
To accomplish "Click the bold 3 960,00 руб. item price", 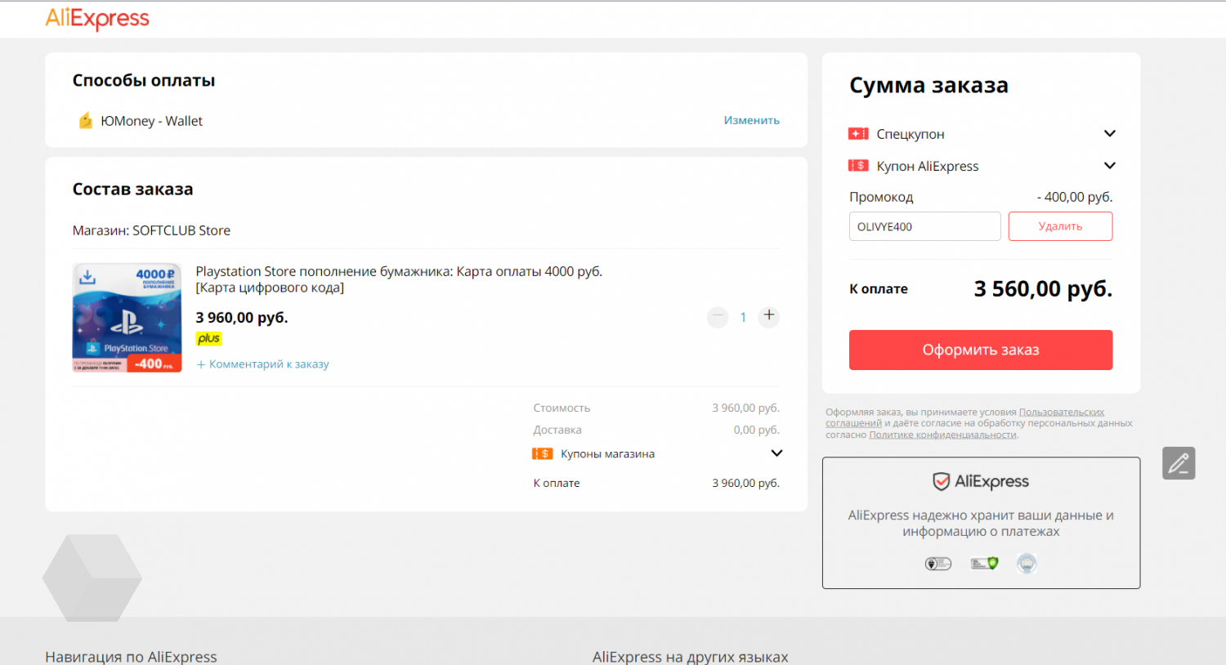I will tap(242, 318).
